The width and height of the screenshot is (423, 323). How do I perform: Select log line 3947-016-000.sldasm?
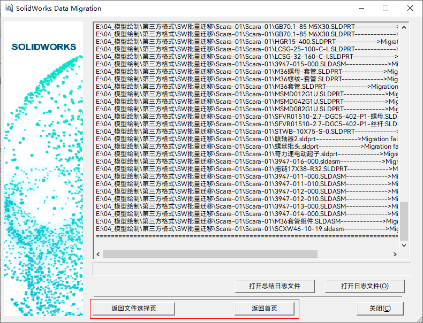[246, 161]
